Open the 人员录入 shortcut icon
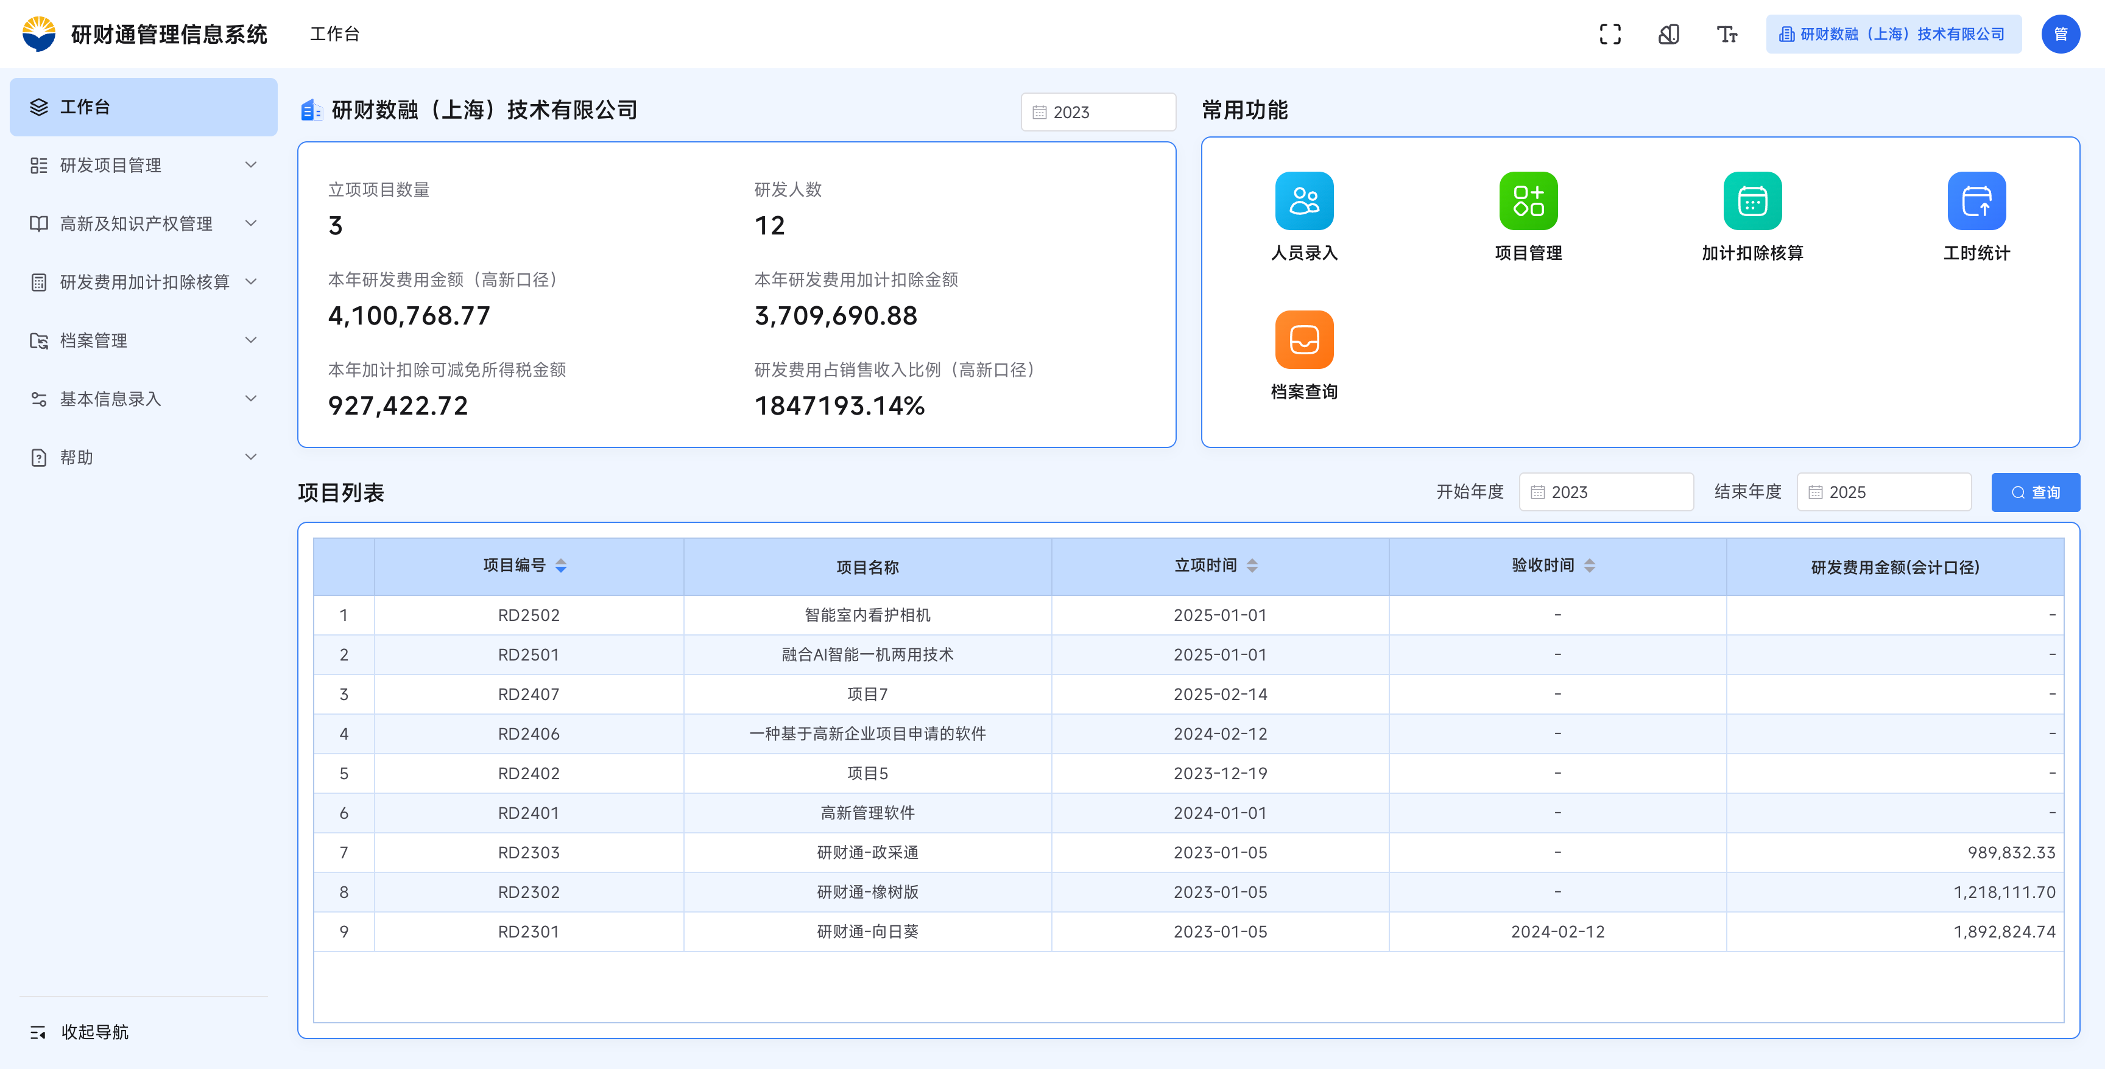2105x1069 pixels. pos(1303,201)
